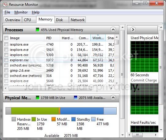Click graph pane horizontal scroll right arrow
The height and width of the screenshot is (140, 166).
coord(156,135)
